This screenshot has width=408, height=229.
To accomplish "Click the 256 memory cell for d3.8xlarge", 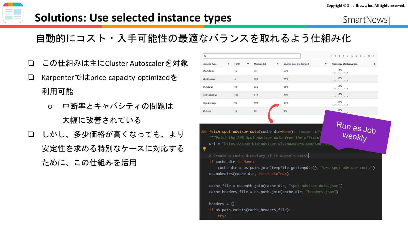I will click(x=256, y=87).
